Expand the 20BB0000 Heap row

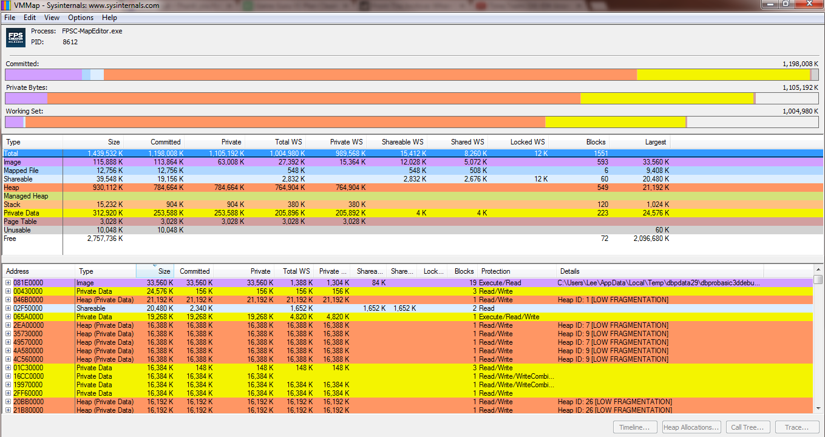[x=8, y=402]
